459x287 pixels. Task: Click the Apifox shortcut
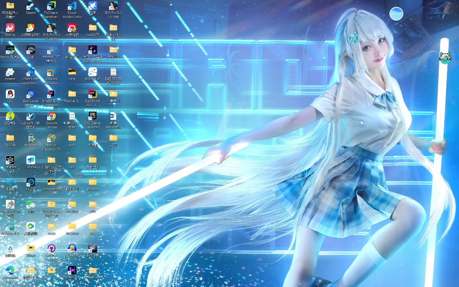[10, 28]
